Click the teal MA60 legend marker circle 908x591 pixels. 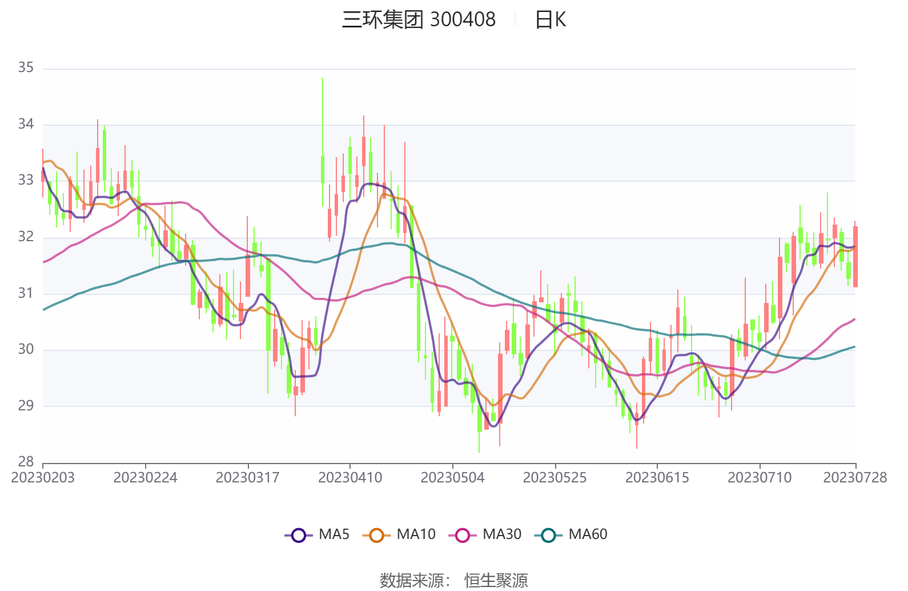point(548,536)
